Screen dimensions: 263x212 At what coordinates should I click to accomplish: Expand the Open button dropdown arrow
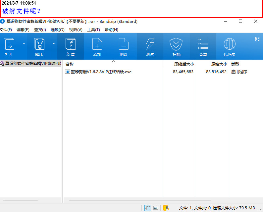[x=24, y=44]
